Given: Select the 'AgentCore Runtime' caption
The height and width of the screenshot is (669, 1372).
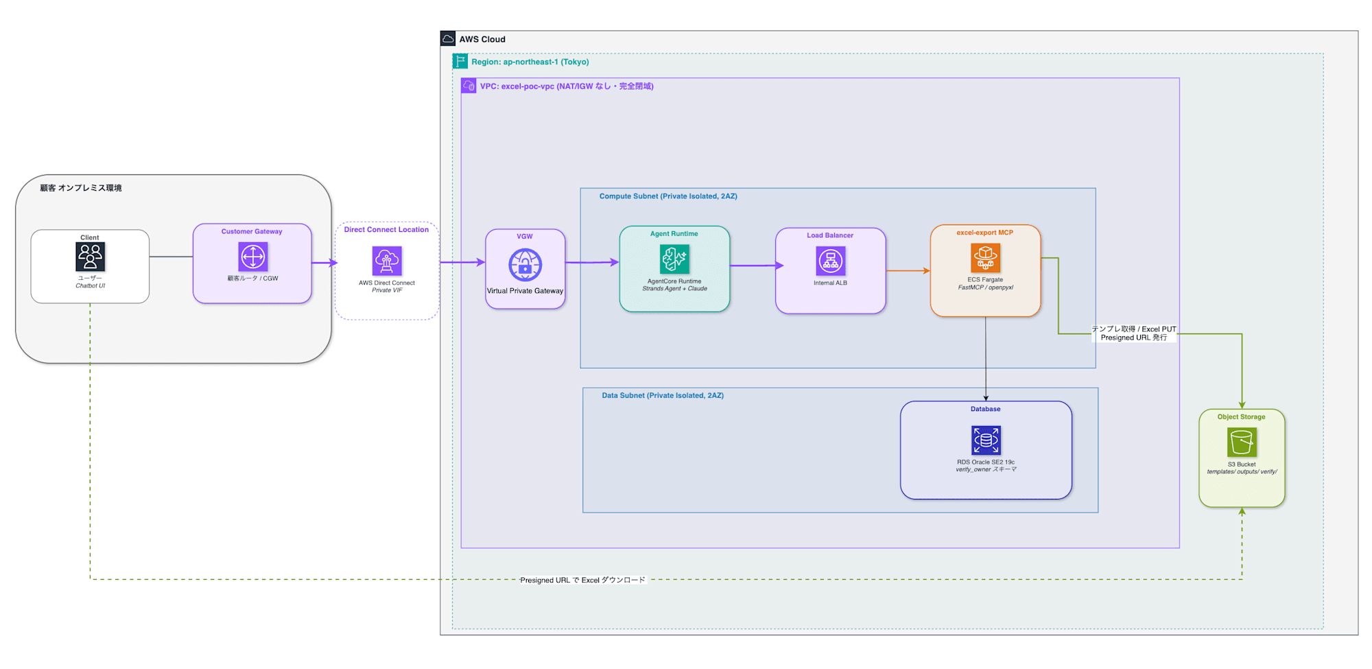Looking at the screenshot, I should tap(674, 281).
